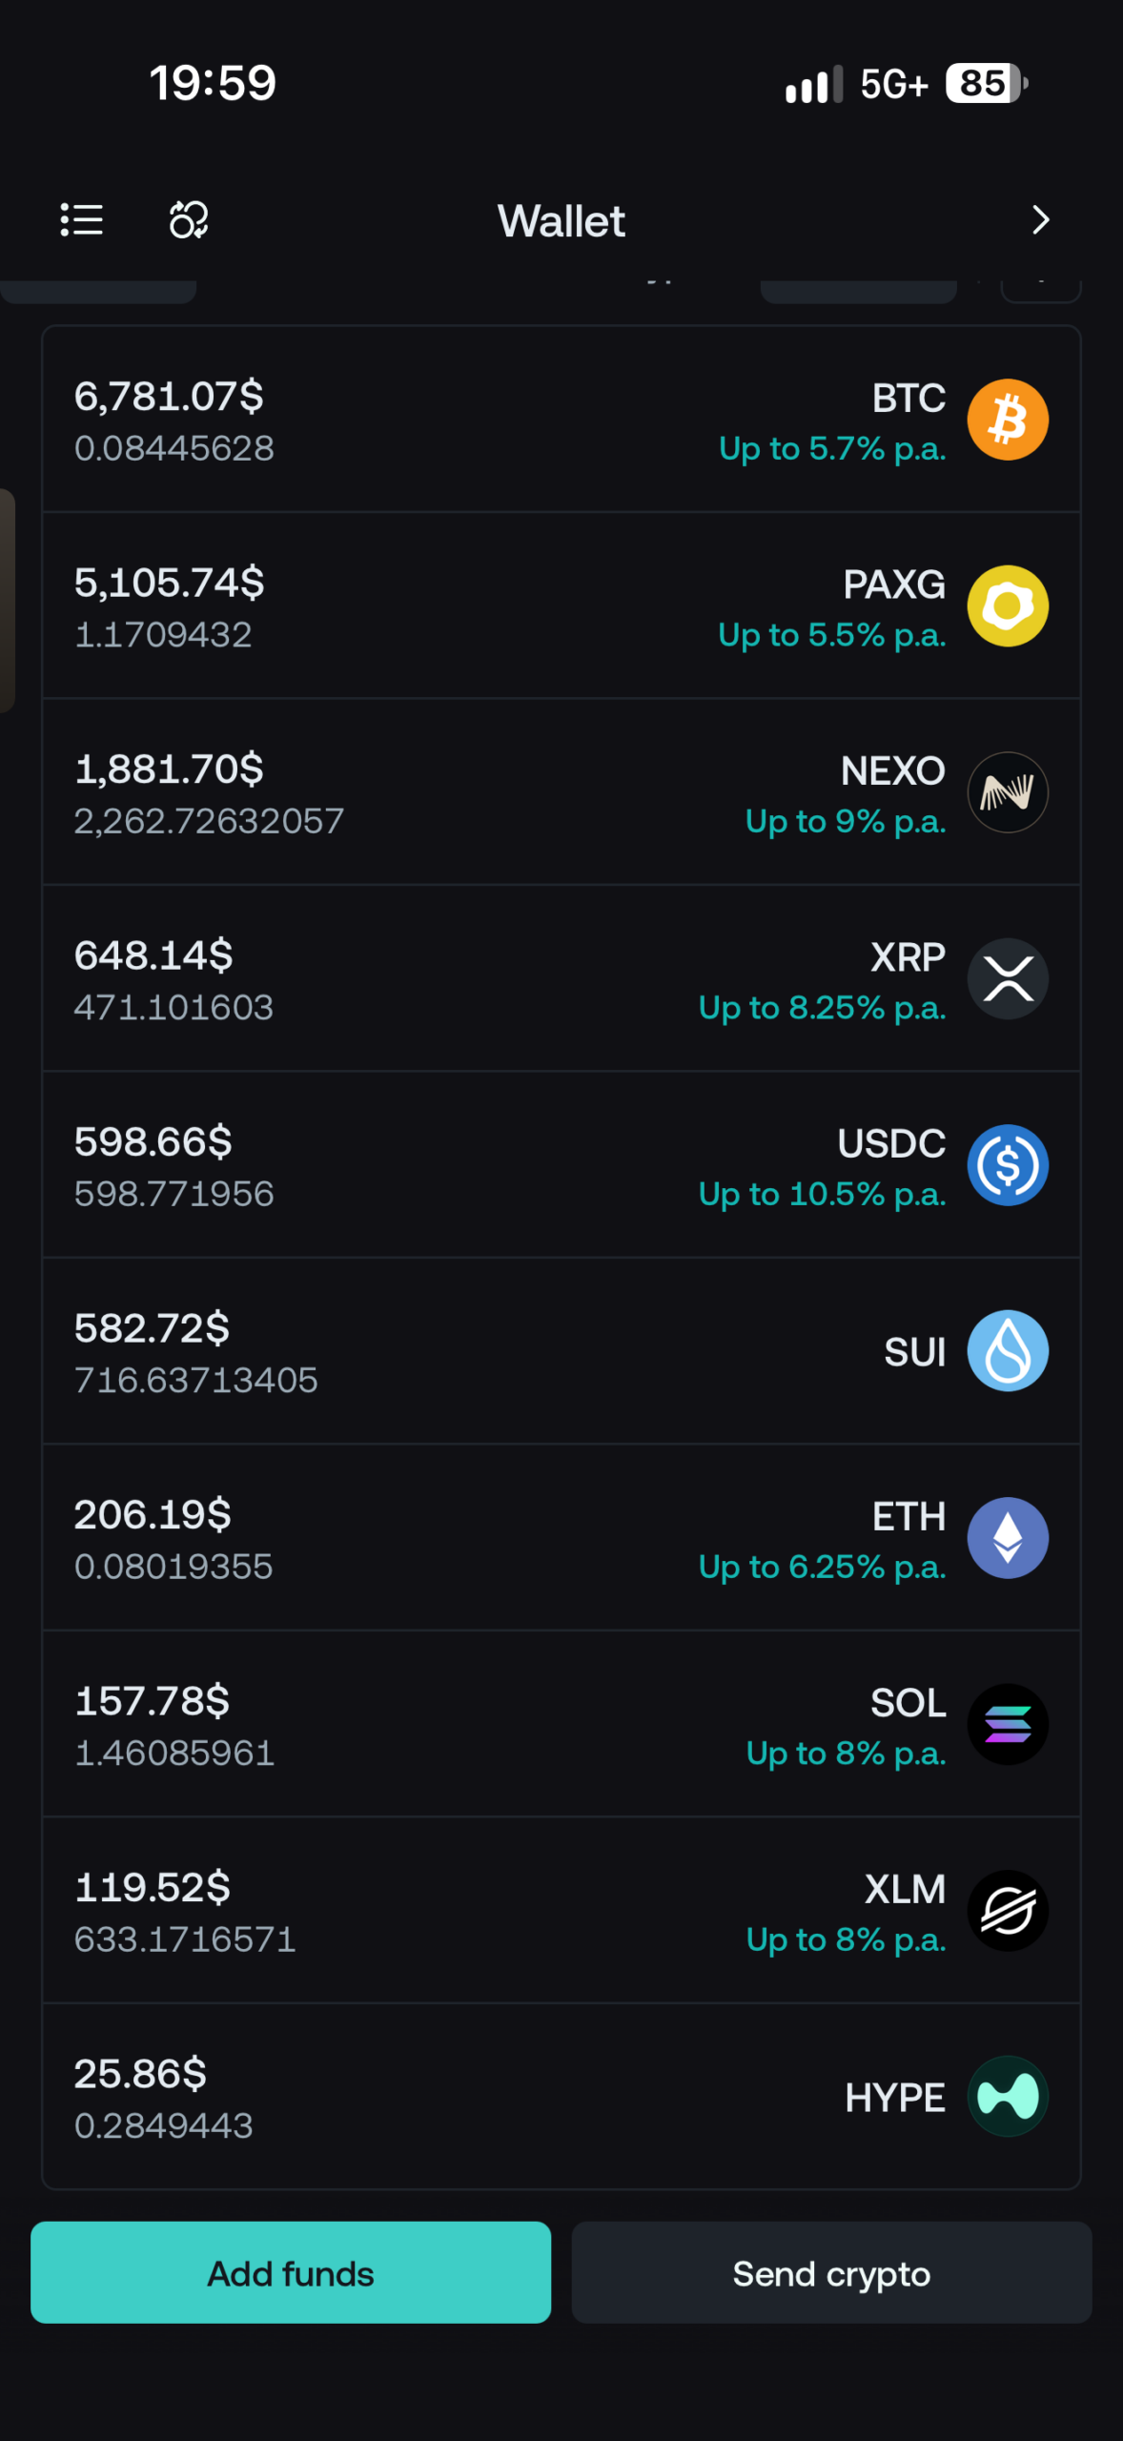Tap the Solana coin icon
The width and height of the screenshot is (1123, 2441).
click(1008, 1724)
